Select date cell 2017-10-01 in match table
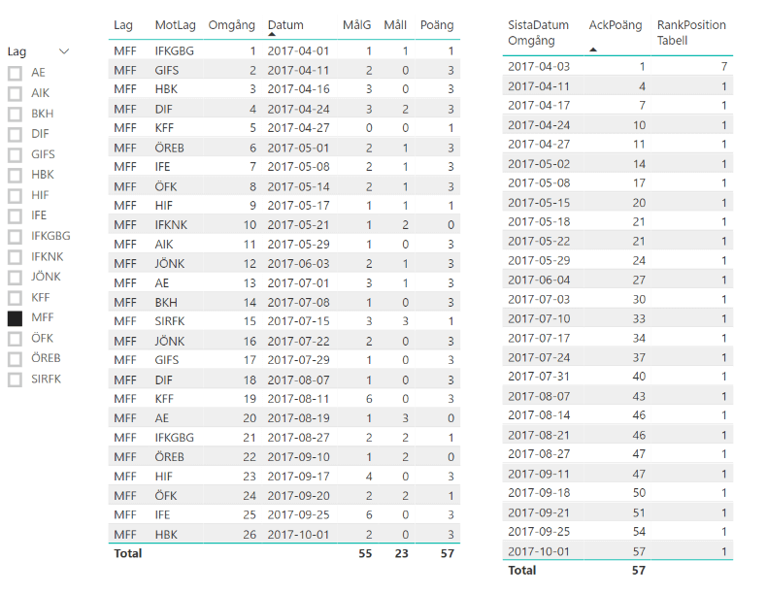Screen dimensions: 767x594 (298, 535)
